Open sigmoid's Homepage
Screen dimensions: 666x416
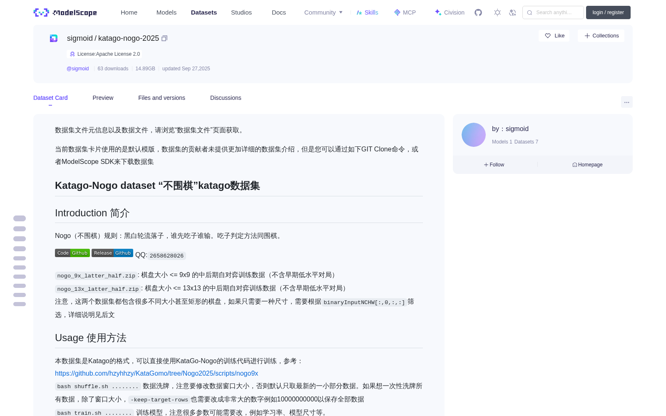pos(587,165)
